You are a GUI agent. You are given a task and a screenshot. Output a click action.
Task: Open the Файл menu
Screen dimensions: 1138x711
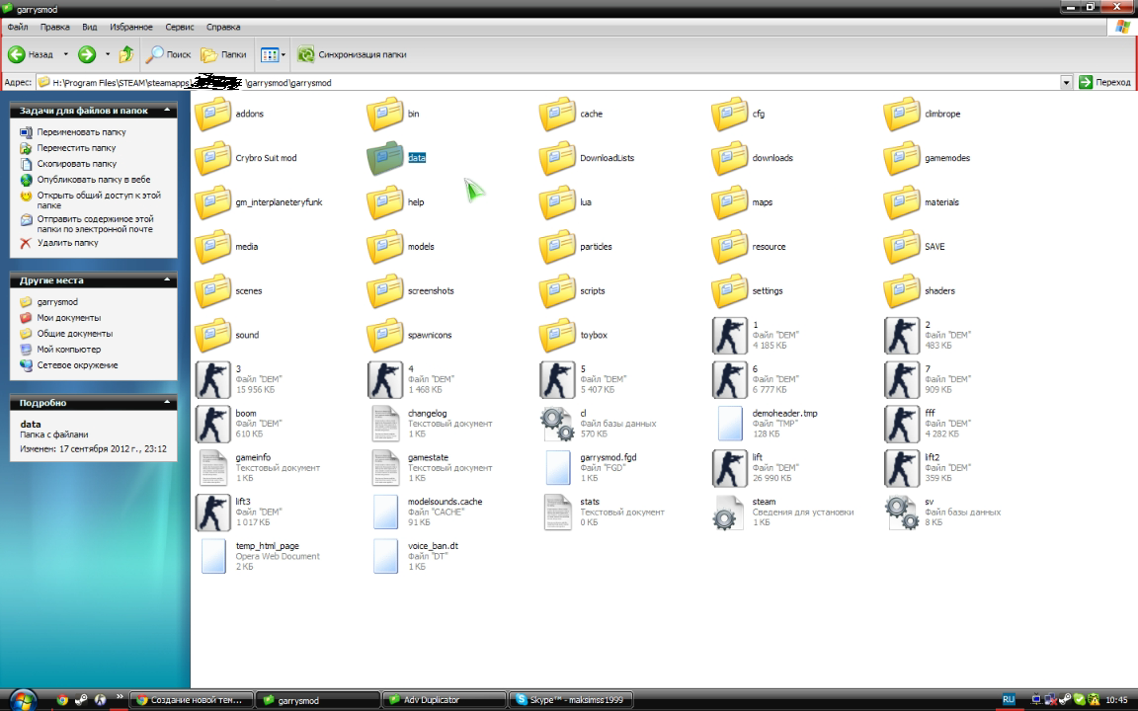(x=18, y=27)
